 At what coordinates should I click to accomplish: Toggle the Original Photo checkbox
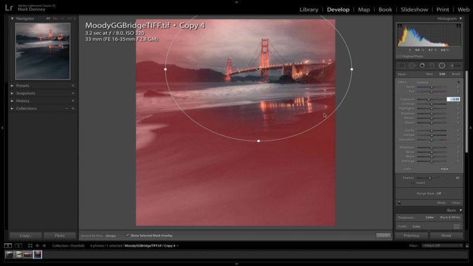pyautogui.click(x=399, y=56)
